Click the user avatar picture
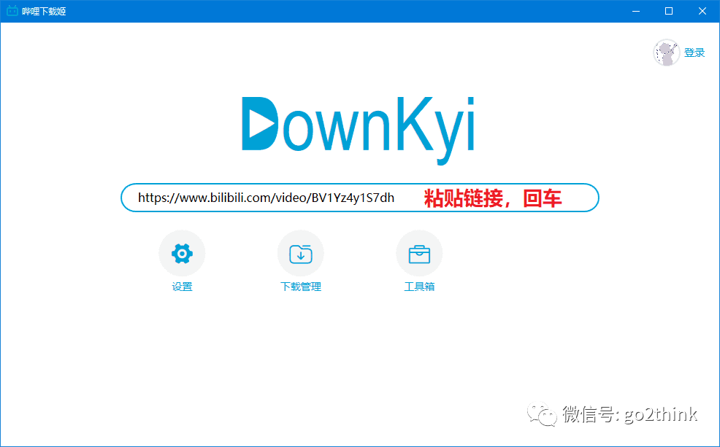720x447 pixels. [x=666, y=53]
